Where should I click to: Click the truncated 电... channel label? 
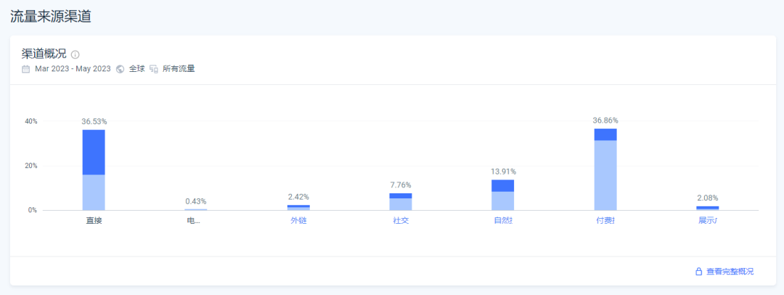click(x=193, y=221)
